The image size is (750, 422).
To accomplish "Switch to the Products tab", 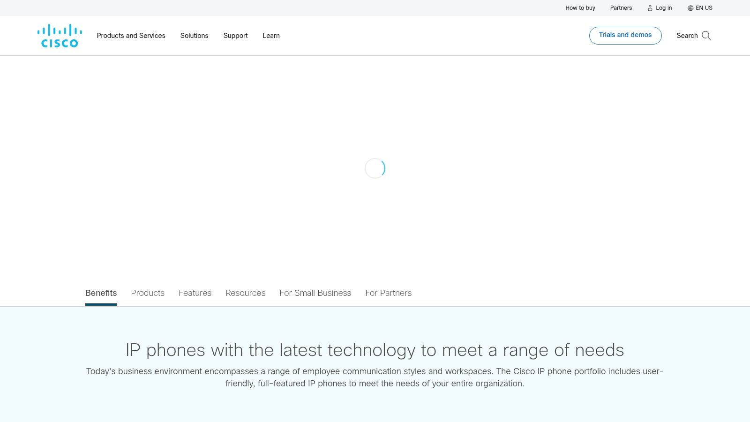I will point(148,293).
